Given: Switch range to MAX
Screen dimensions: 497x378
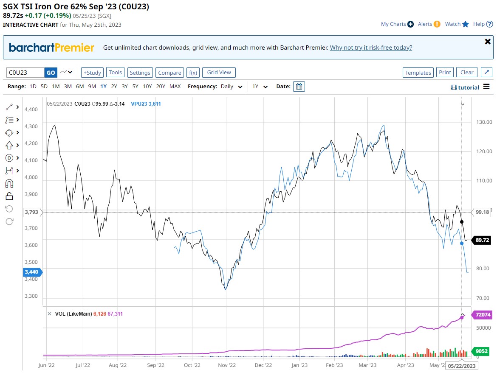Looking at the screenshot, I should (175, 87).
